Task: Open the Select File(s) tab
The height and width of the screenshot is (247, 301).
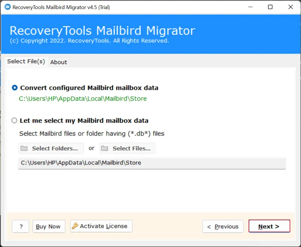Action: [x=26, y=61]
